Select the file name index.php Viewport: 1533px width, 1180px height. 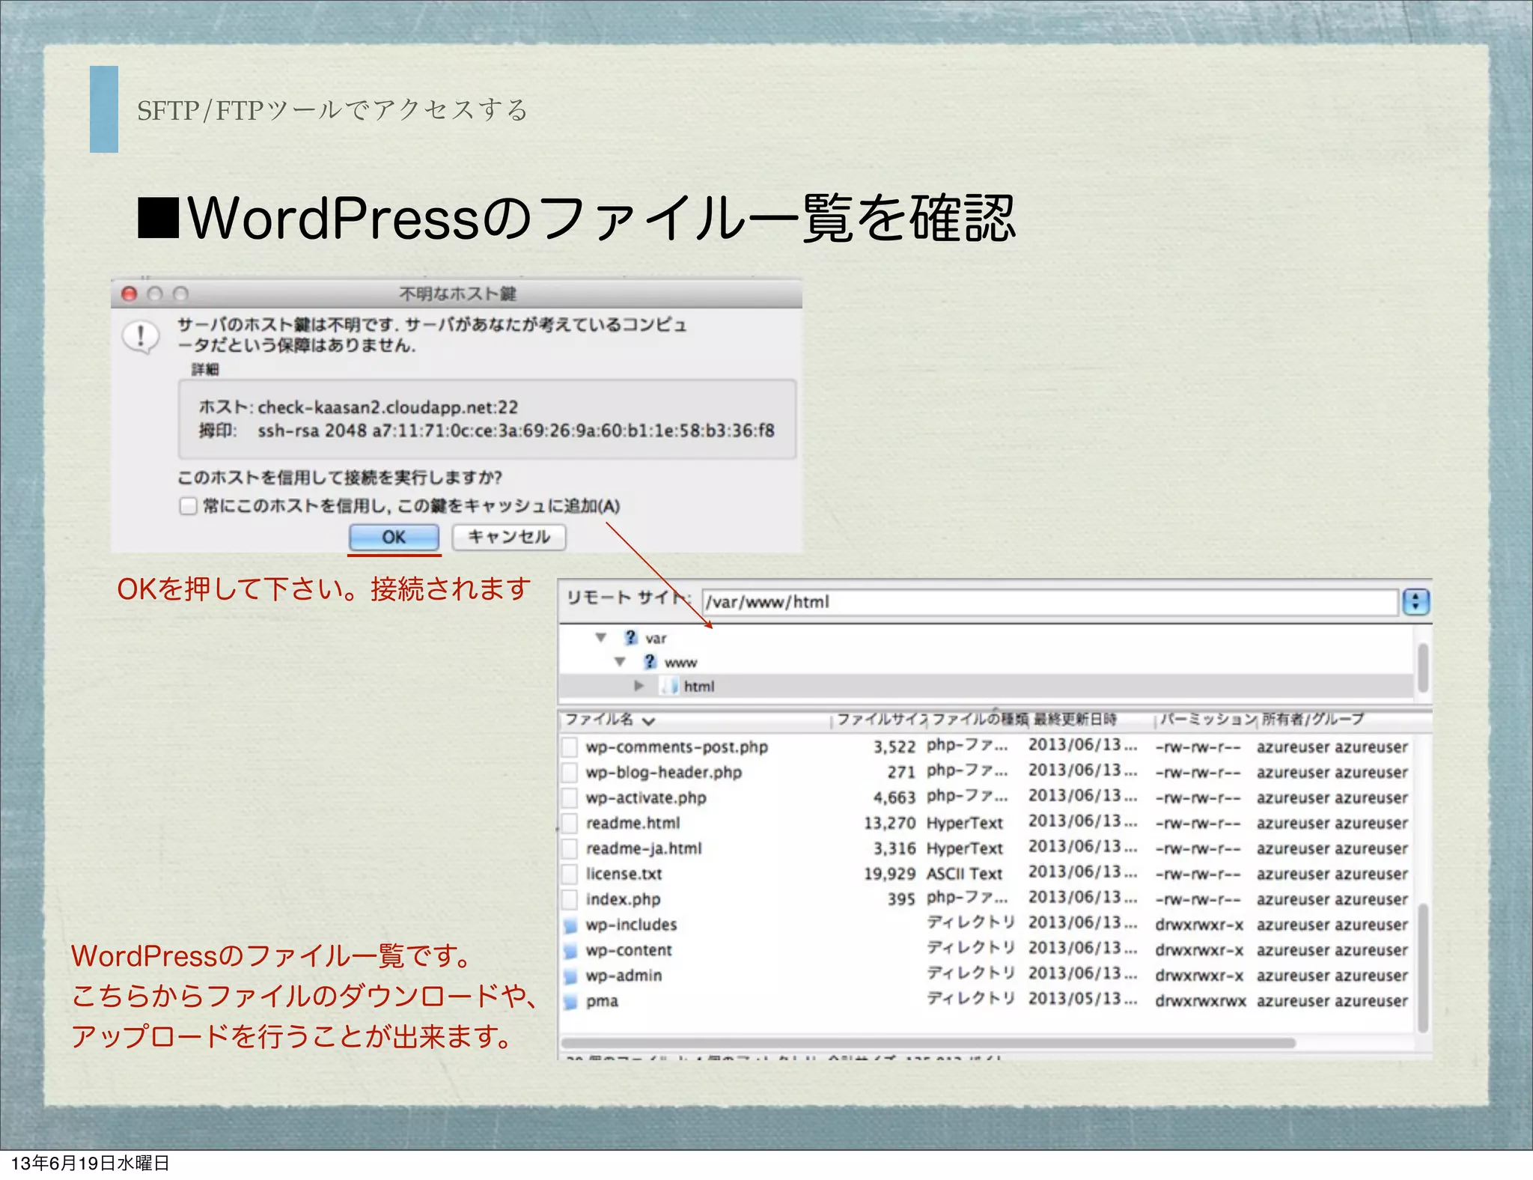pos(623,899)
